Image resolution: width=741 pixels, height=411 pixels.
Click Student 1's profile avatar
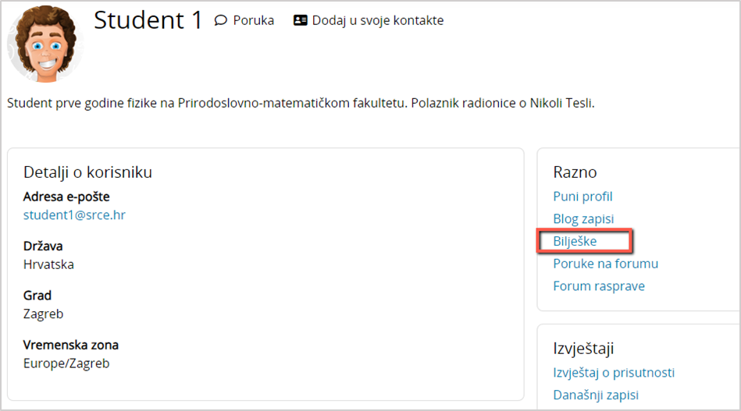(x=45, y=43)
